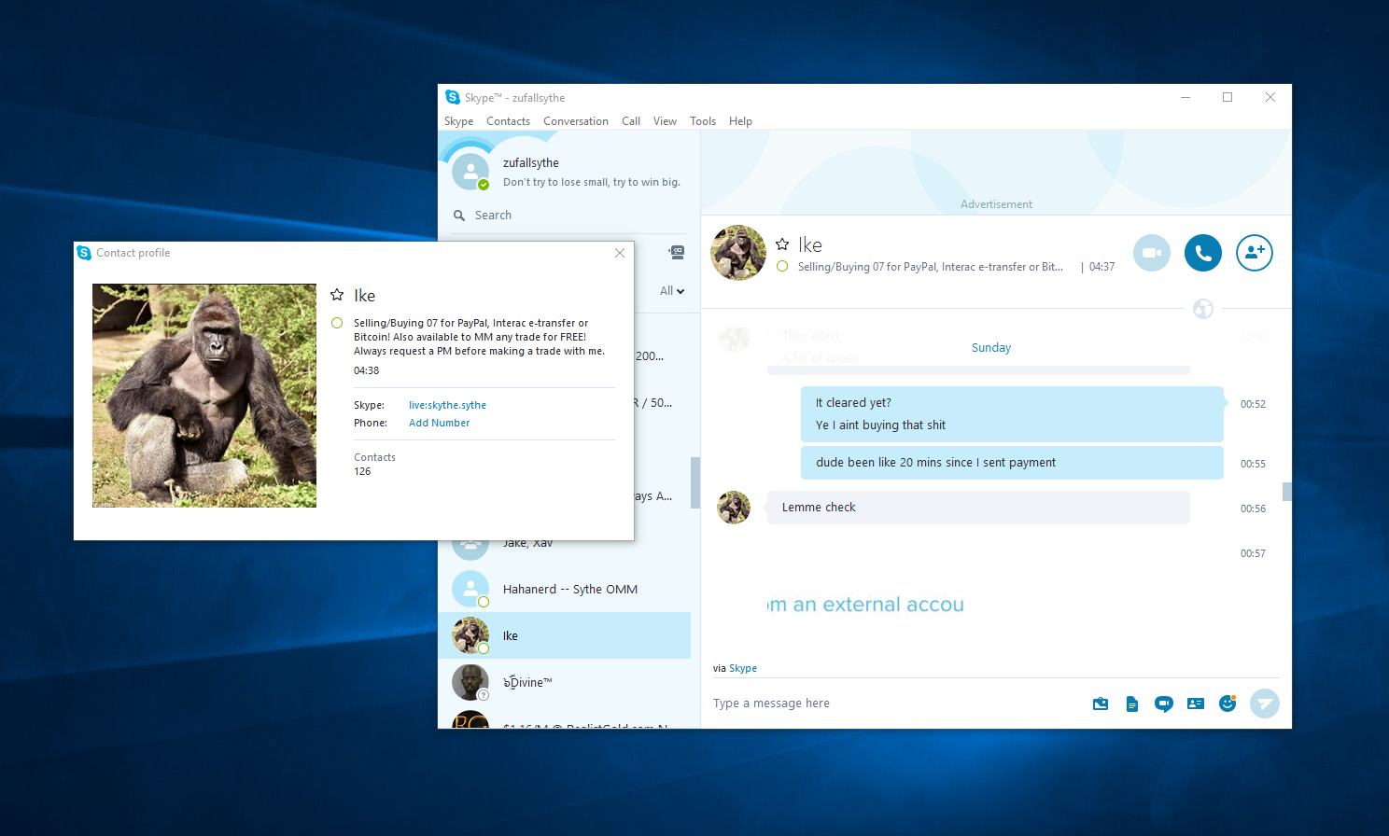This screenshot has width=1389, height=836.
Task: Click the Search contacts field
Action: coord(569,216)
